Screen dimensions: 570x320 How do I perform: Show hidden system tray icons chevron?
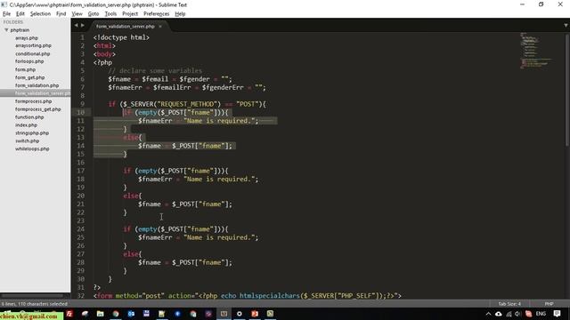(488, 314)
